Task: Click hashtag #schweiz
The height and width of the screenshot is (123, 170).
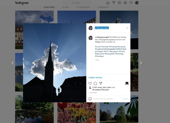Action: (105, 47)
